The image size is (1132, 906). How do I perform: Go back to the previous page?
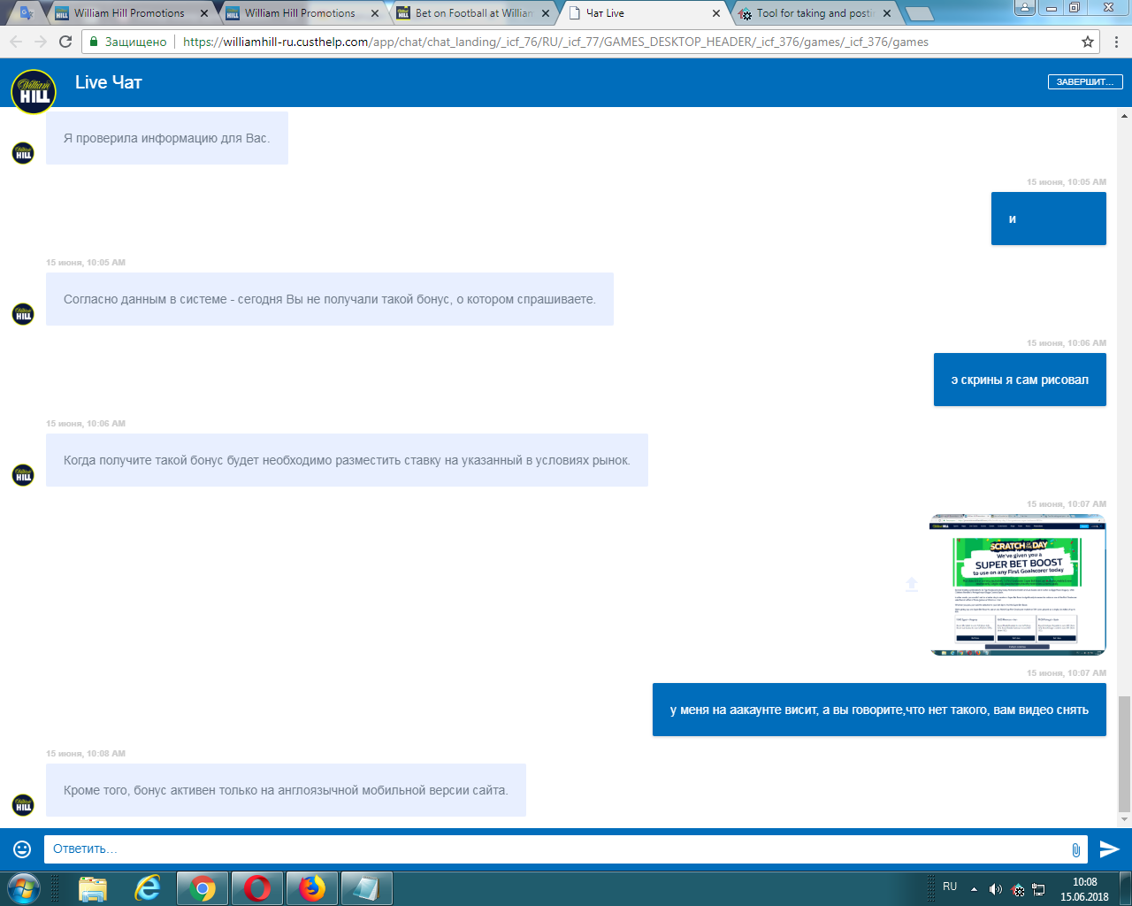16,42
